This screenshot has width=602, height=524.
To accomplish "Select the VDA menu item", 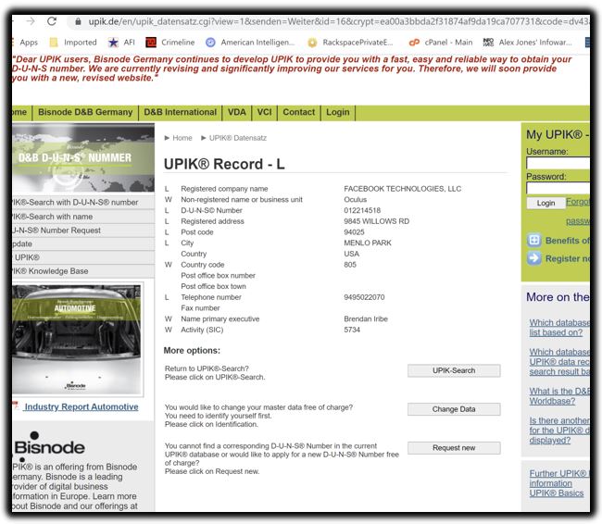I will pyautogui.click(x=236, y=112).
